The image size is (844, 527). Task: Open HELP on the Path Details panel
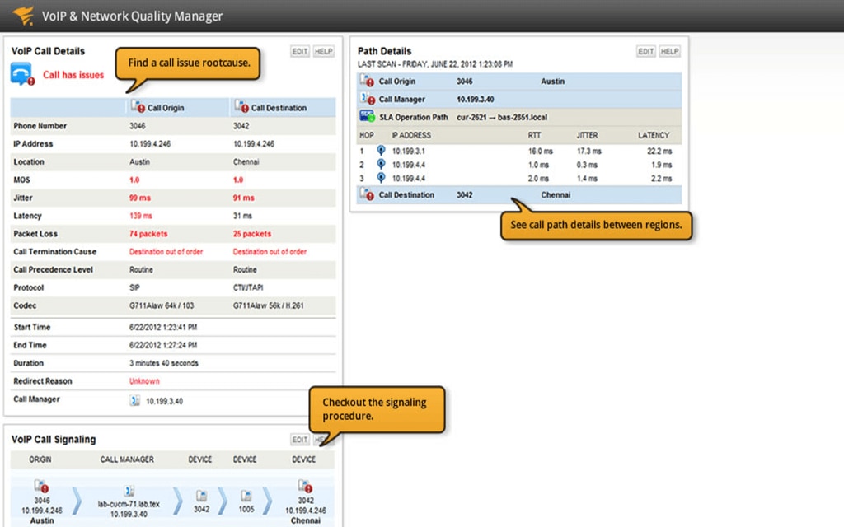pyautogui.click(x=669, y=50)
